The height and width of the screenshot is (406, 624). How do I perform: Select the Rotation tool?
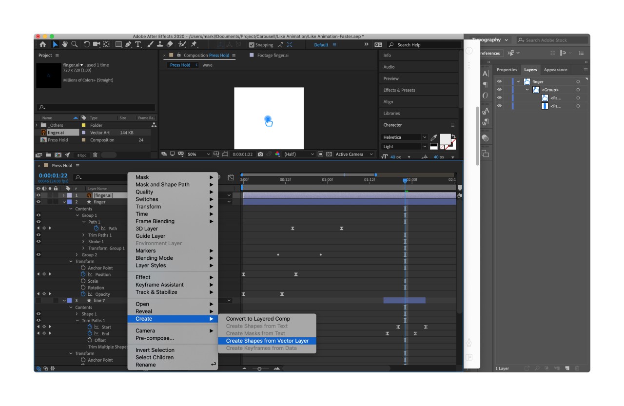pyautogui.click(x=87, y=44)
